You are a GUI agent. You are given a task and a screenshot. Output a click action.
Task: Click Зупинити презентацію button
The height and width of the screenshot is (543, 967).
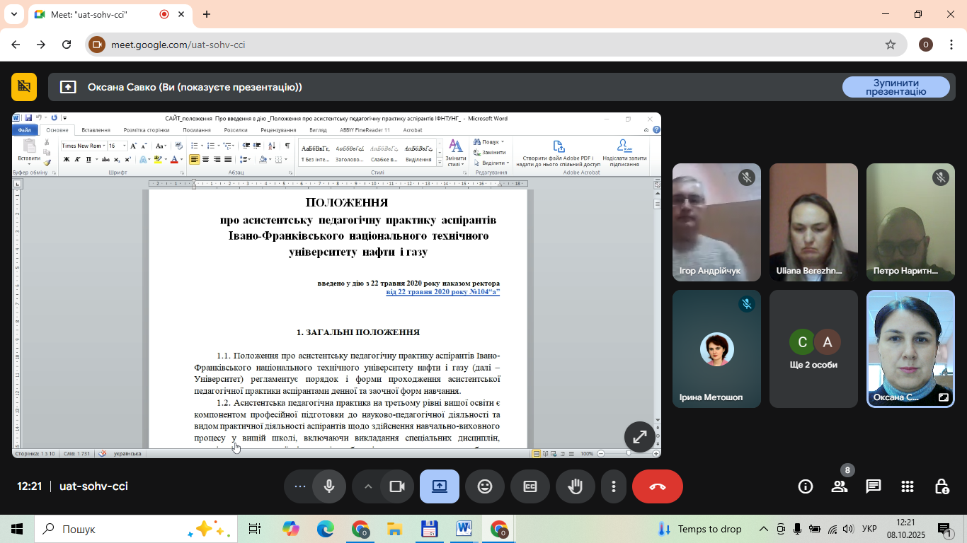(896, 87)
